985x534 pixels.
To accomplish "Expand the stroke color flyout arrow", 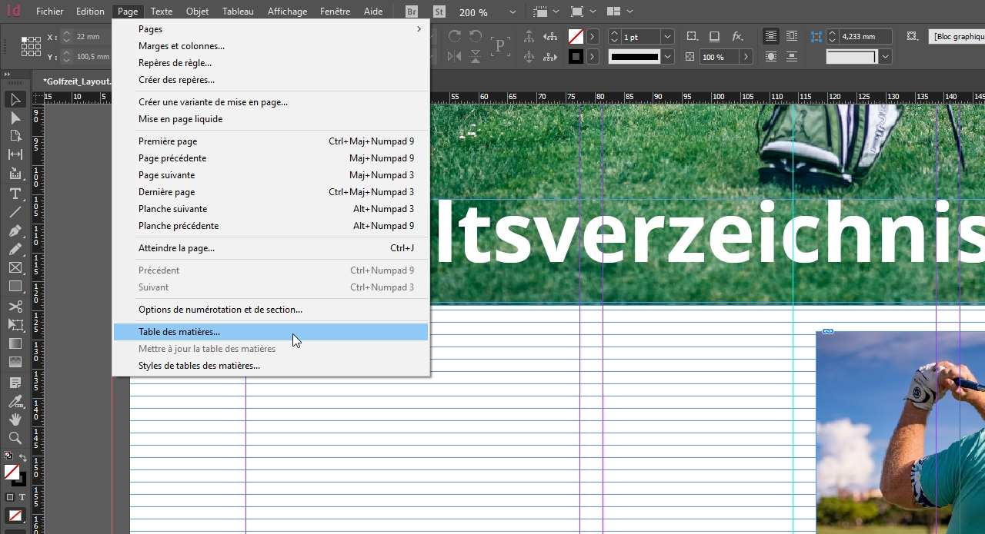I will coord(593,56).
